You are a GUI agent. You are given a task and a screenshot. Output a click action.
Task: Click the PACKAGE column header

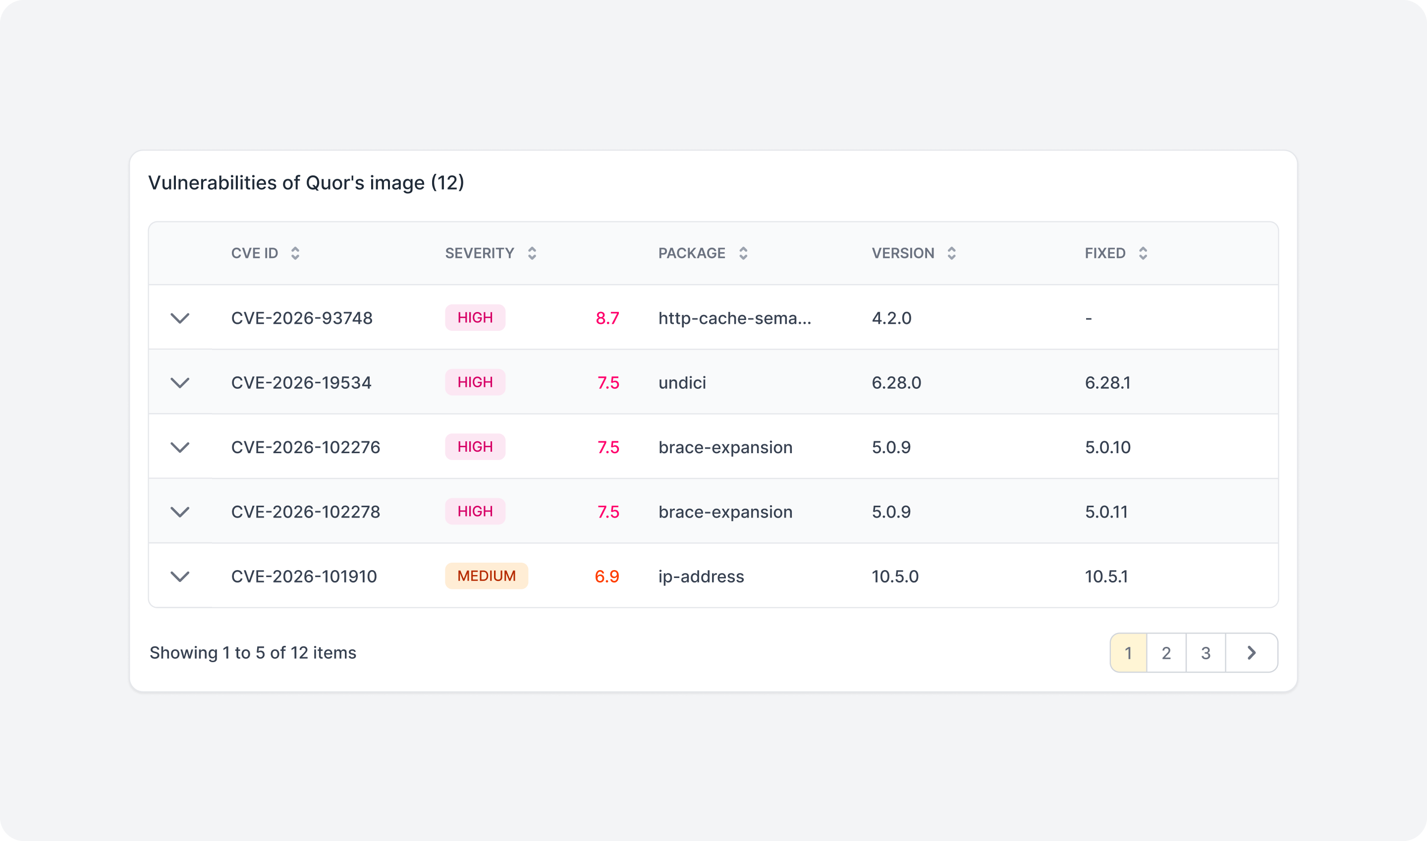click(692, 253)
